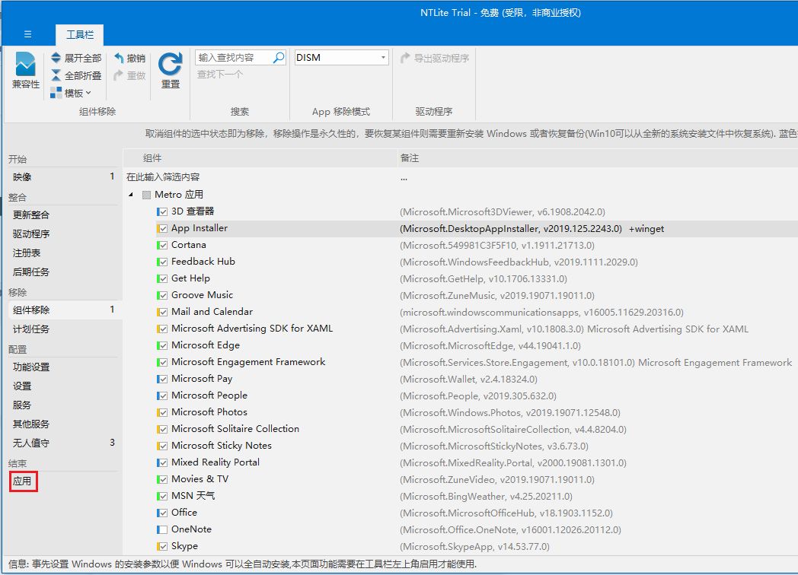Click the 撤销 undo arrow icon
Image resolution: width=798 pixels, height=575 pixels.
(x=120, y=58)
